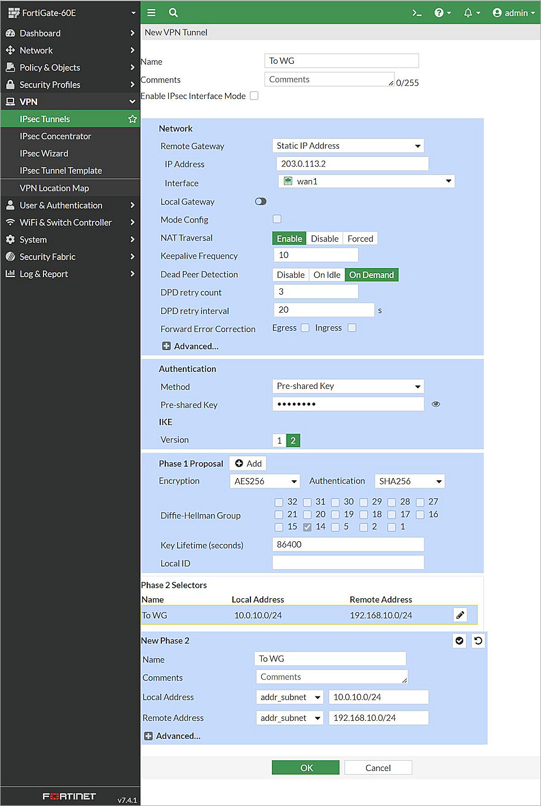
Task: Revert New Phase 2 using the undo icon
Action: 478,641
